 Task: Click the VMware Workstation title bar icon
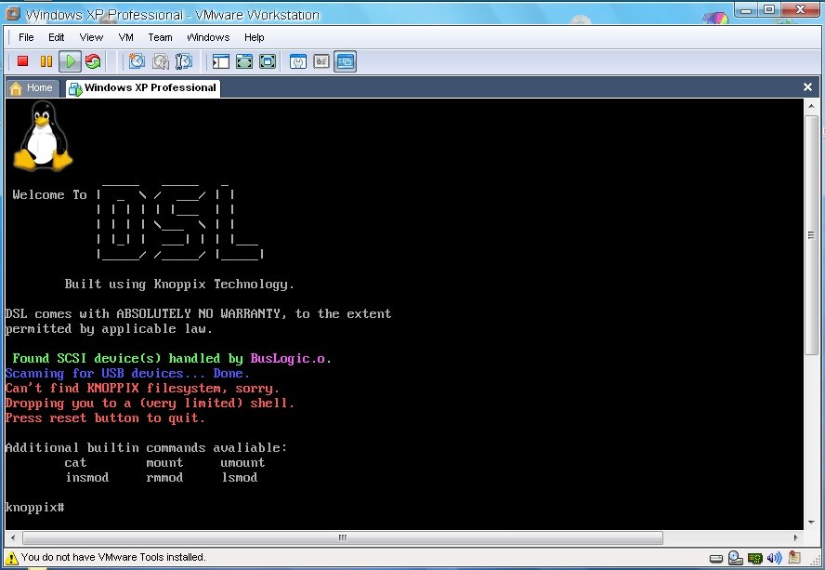click(13, 14)
